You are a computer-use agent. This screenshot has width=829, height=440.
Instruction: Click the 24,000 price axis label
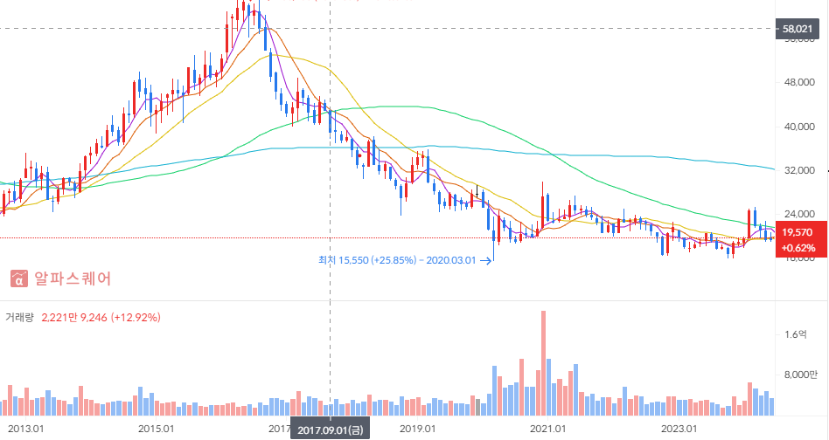(x=799, y=214)
